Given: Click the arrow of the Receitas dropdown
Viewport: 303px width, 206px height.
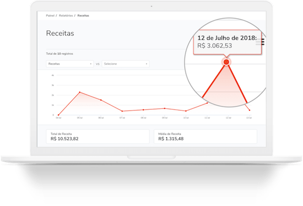Looking at the screenshot, I should pos(91,64).
